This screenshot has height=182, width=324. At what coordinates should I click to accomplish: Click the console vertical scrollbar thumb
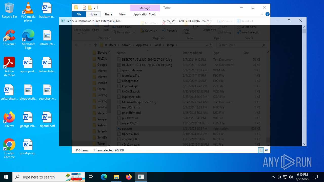305,31
